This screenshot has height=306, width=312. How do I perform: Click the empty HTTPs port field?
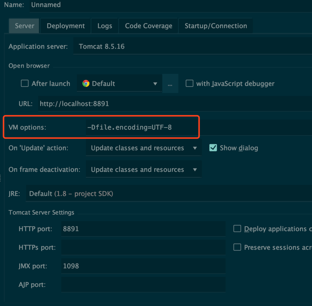click(x=143, y=247)
